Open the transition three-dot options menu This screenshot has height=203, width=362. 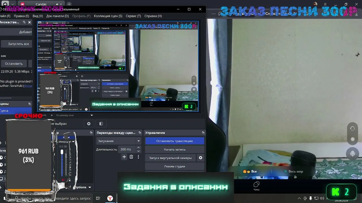point(138,157)
